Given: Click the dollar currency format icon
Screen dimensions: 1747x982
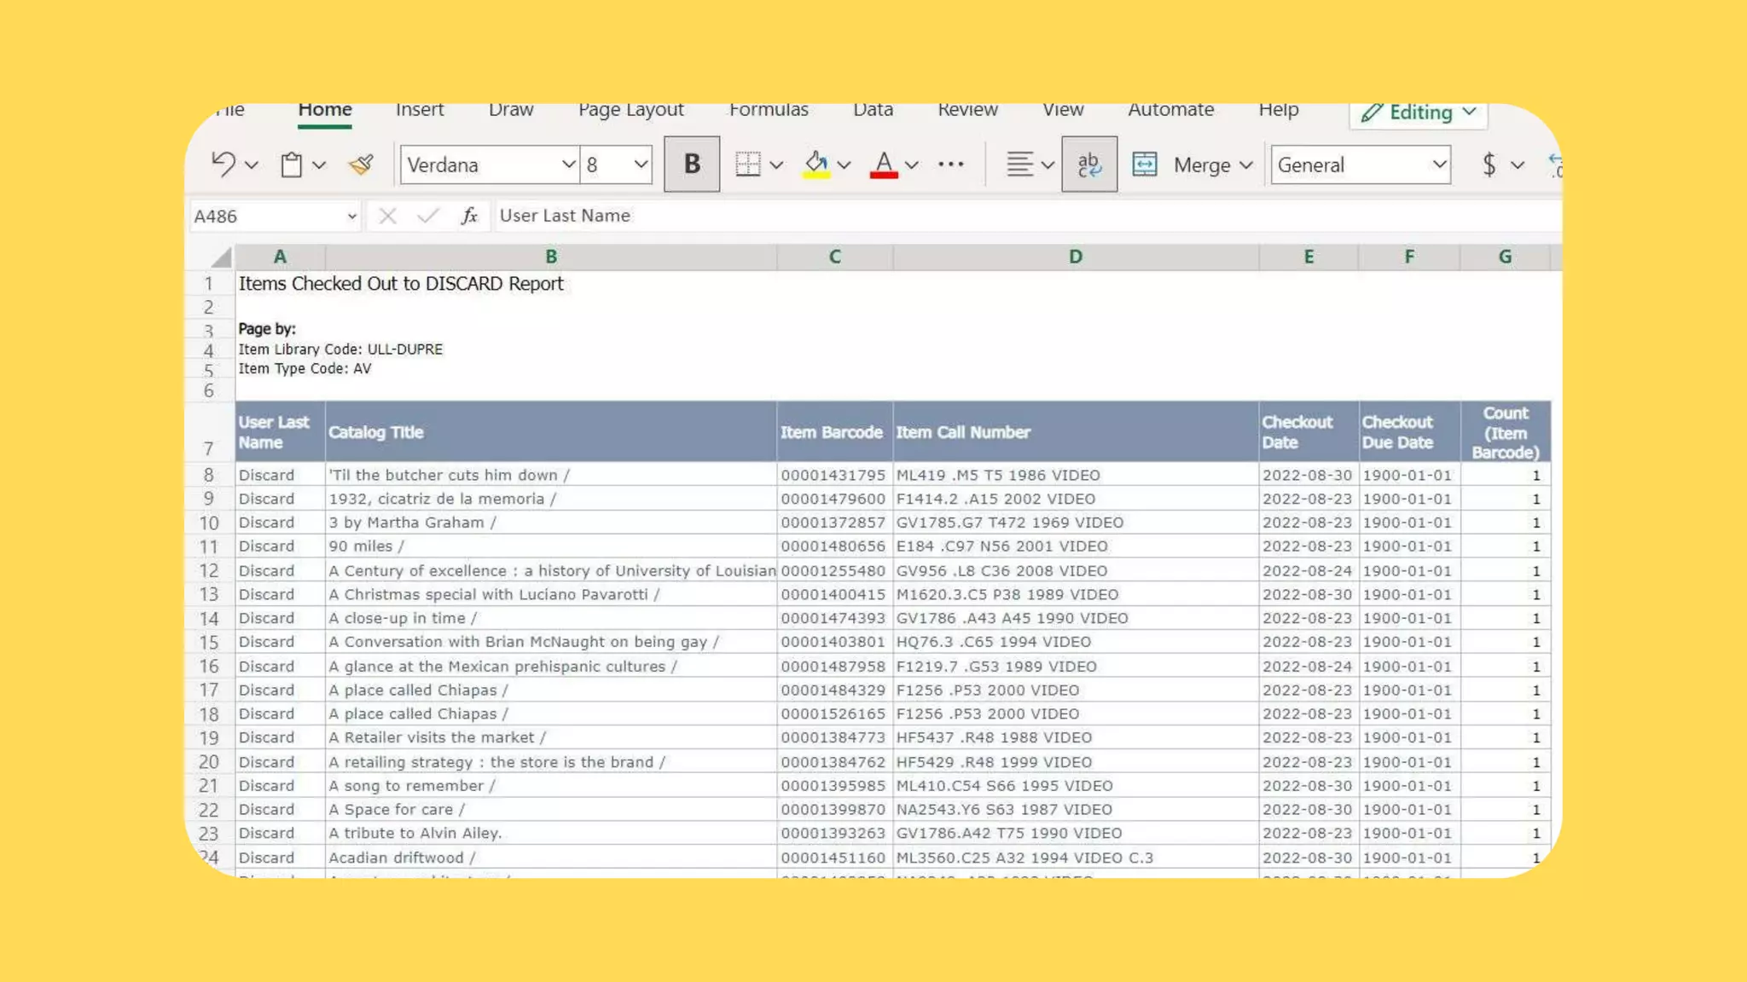Looking at the screenshot, I should click(1489, 165).
